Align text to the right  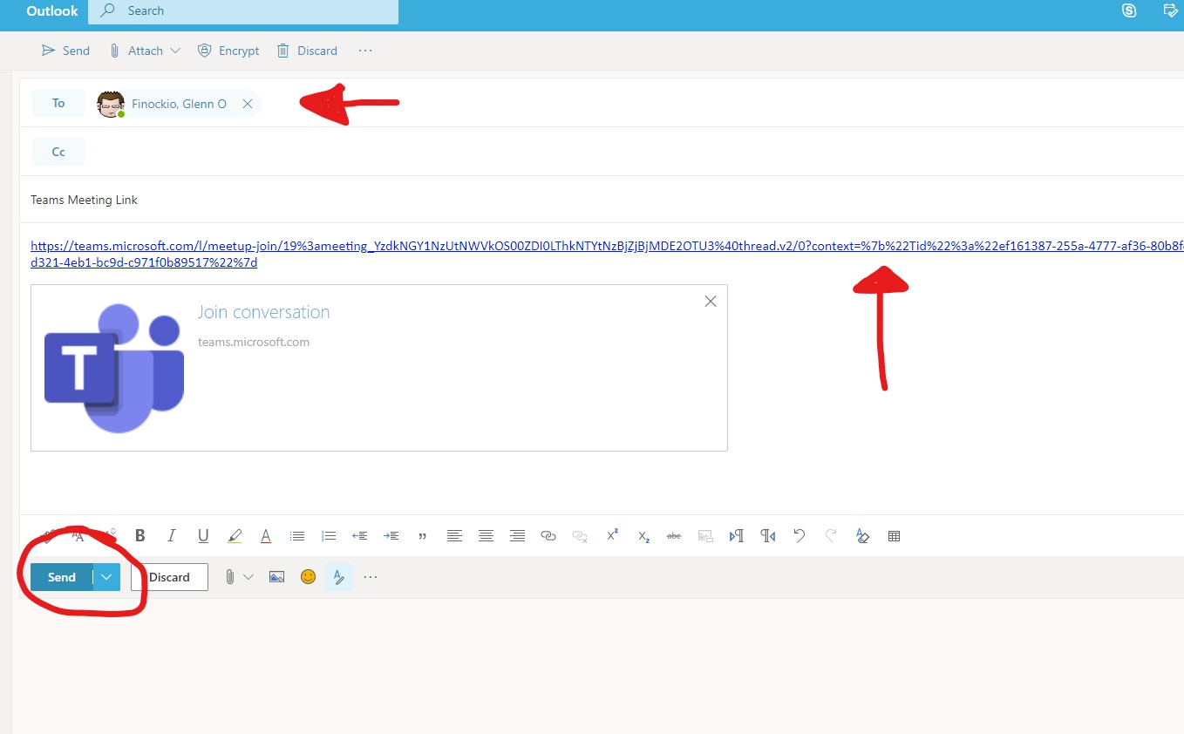(517, 536)
